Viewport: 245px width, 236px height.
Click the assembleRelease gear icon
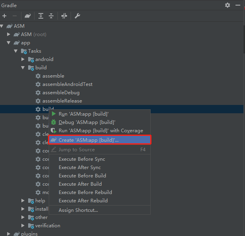click(x=38, y=101)
